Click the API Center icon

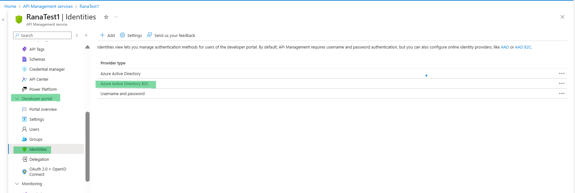[24, 79]
